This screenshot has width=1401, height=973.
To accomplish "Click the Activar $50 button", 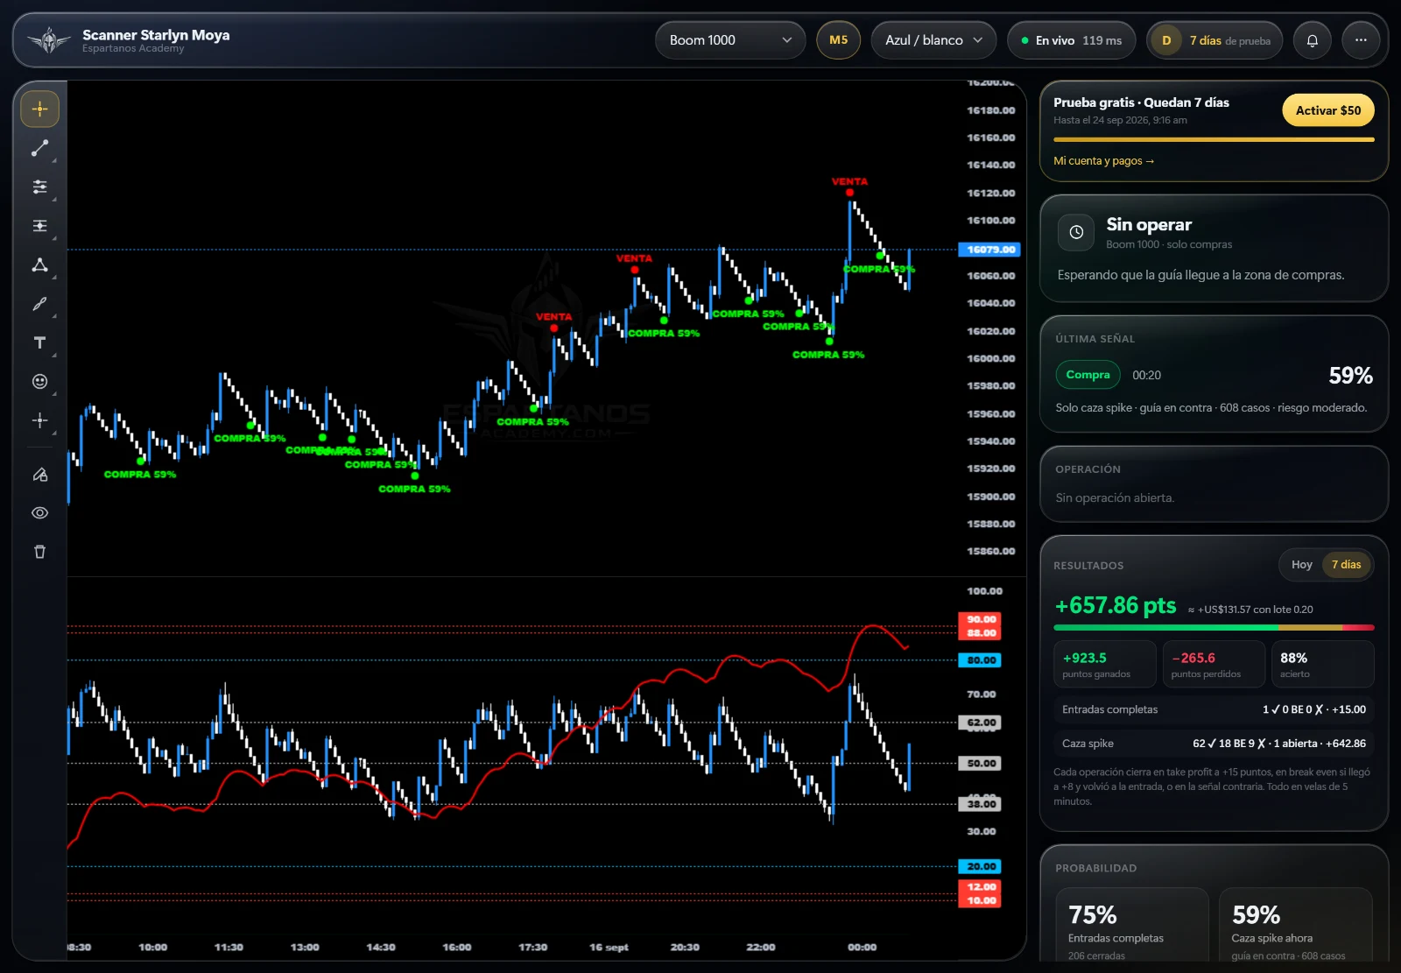I will pyautogui.click(x=1328, y=110).
